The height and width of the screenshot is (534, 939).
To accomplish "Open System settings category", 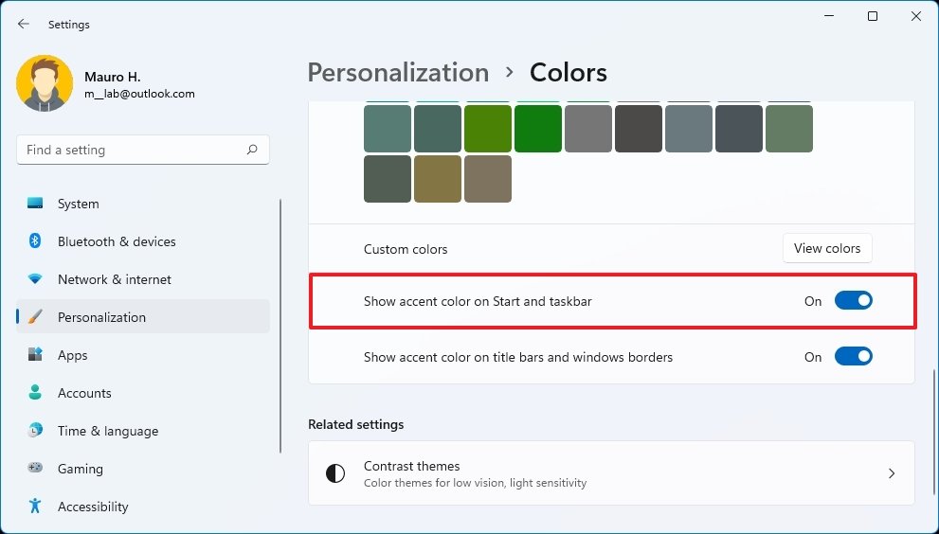I will [x=142, y=204].
